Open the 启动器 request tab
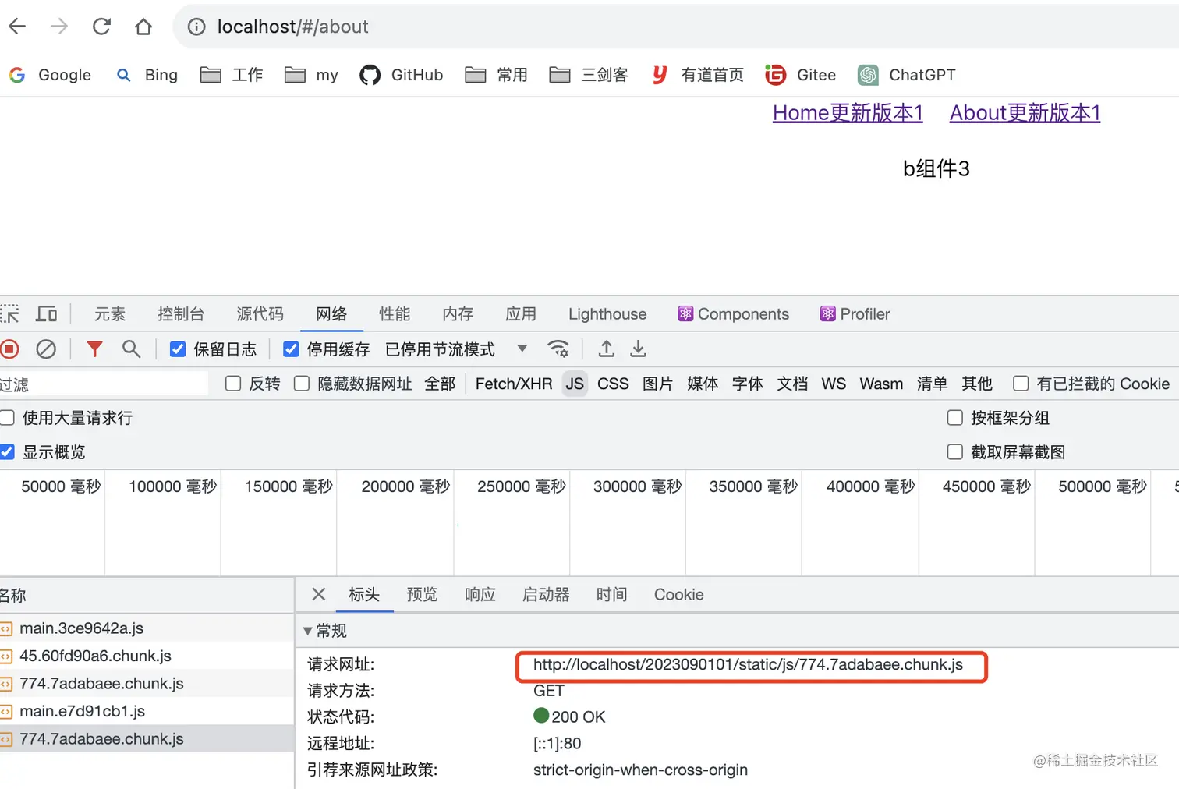This screenshot has width=1179, height=789. (x=546, y=595)
